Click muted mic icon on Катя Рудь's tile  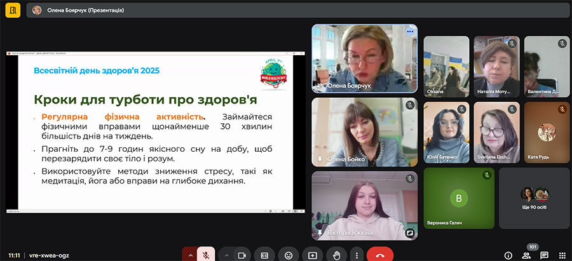tap(562, 109)
